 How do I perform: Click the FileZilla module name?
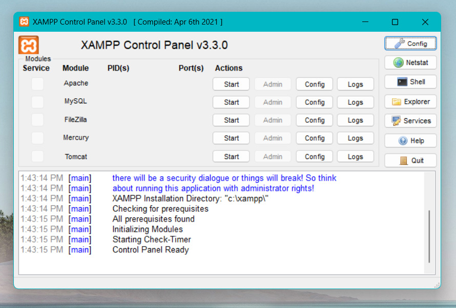(x=76, y=119)
